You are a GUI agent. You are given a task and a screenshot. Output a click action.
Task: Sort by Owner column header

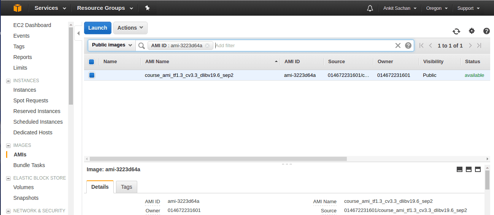[385, 62]
